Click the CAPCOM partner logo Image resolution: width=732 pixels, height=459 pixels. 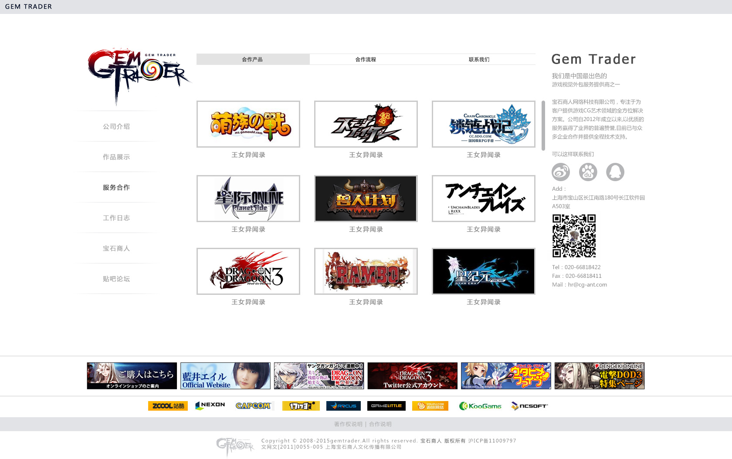coord(253,406)
